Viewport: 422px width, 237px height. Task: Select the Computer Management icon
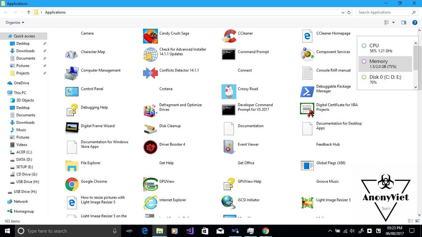pos(72,73)
